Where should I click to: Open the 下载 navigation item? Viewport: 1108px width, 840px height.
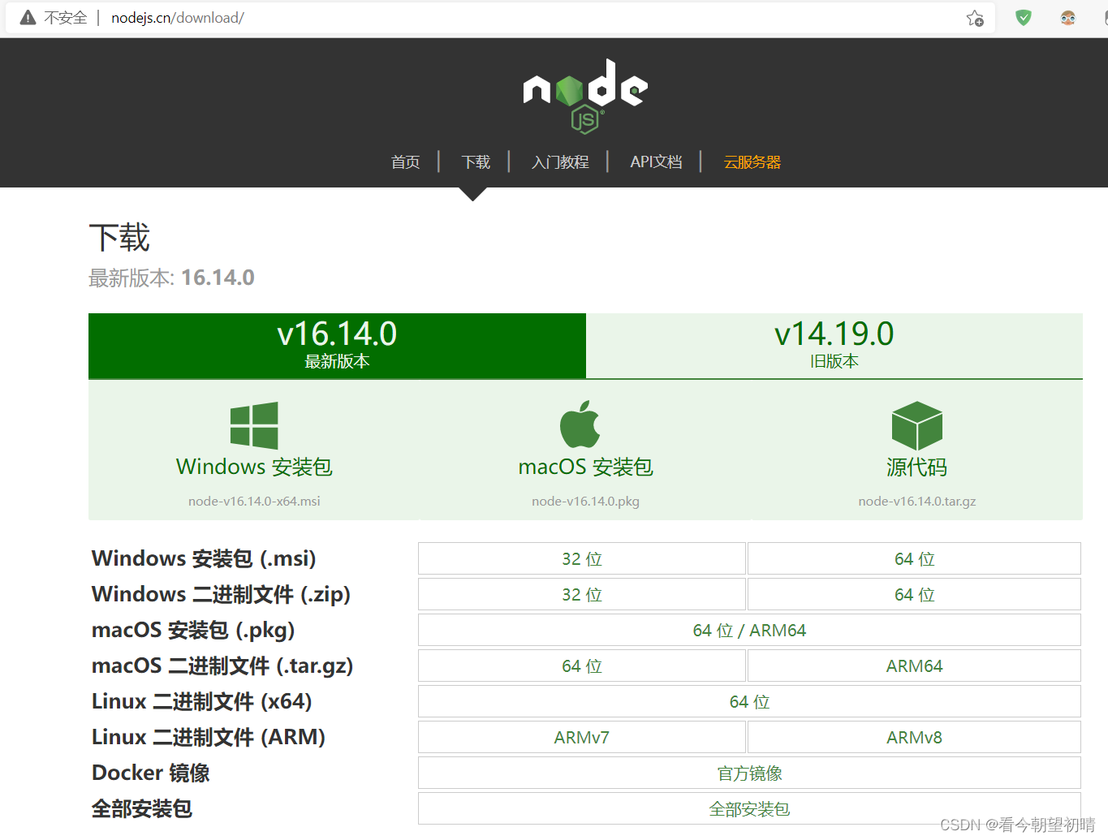click(476, 162)
